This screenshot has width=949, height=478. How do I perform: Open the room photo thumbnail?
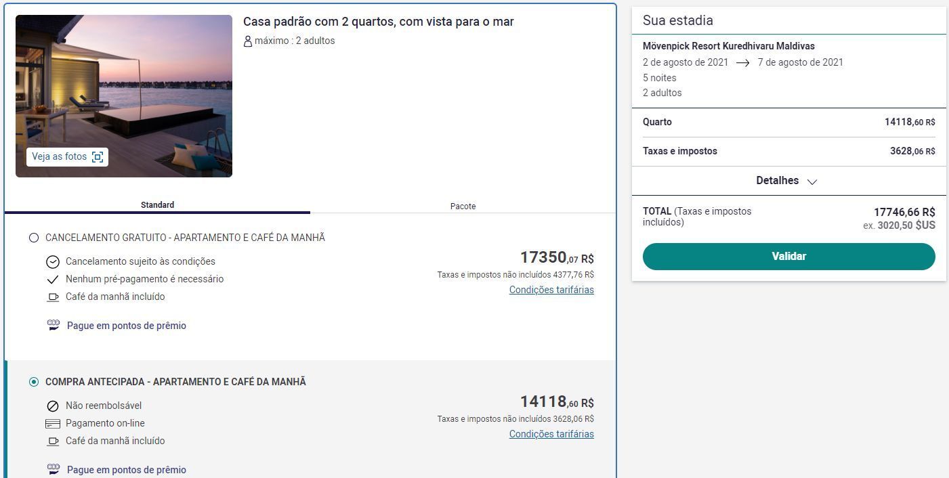[124, 96]
